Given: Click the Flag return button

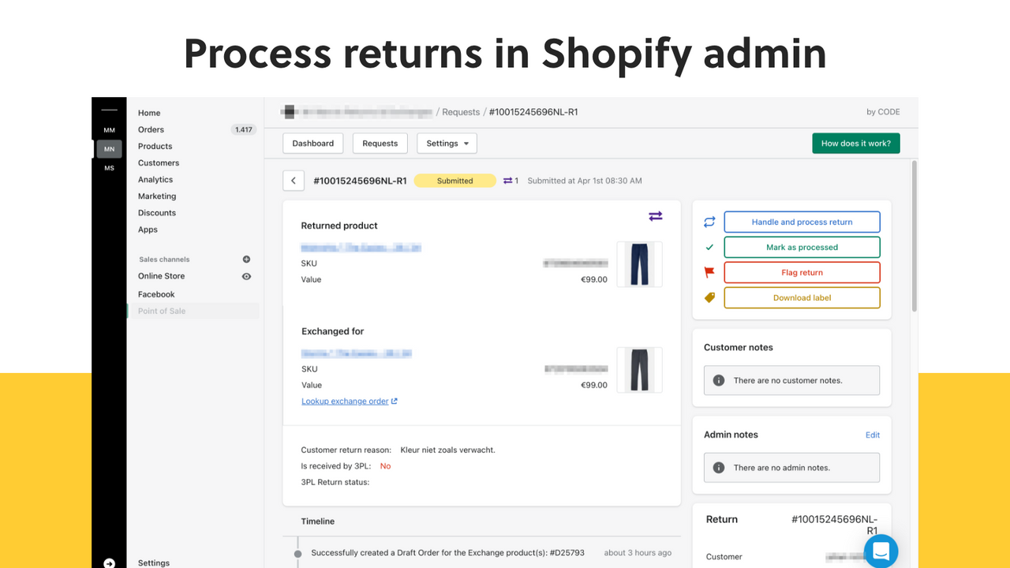Looking at the screenshot, I should pyautogui.click(x=802, y=272).
